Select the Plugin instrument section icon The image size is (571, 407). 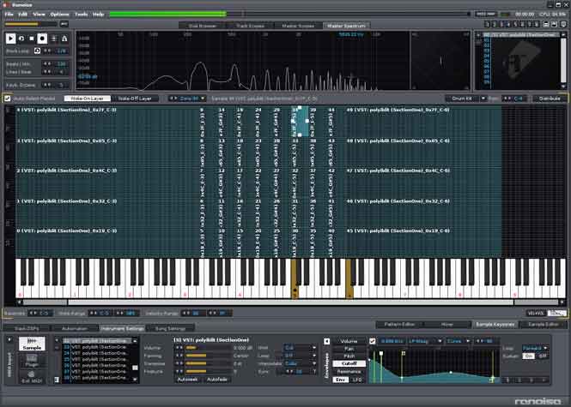point(32,361)
